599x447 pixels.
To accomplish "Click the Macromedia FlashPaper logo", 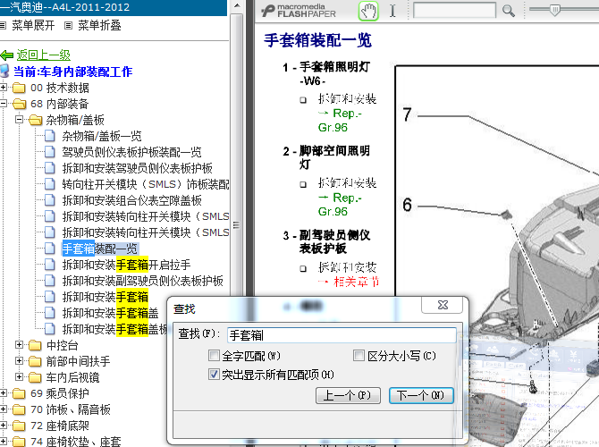I will point(302,11).
